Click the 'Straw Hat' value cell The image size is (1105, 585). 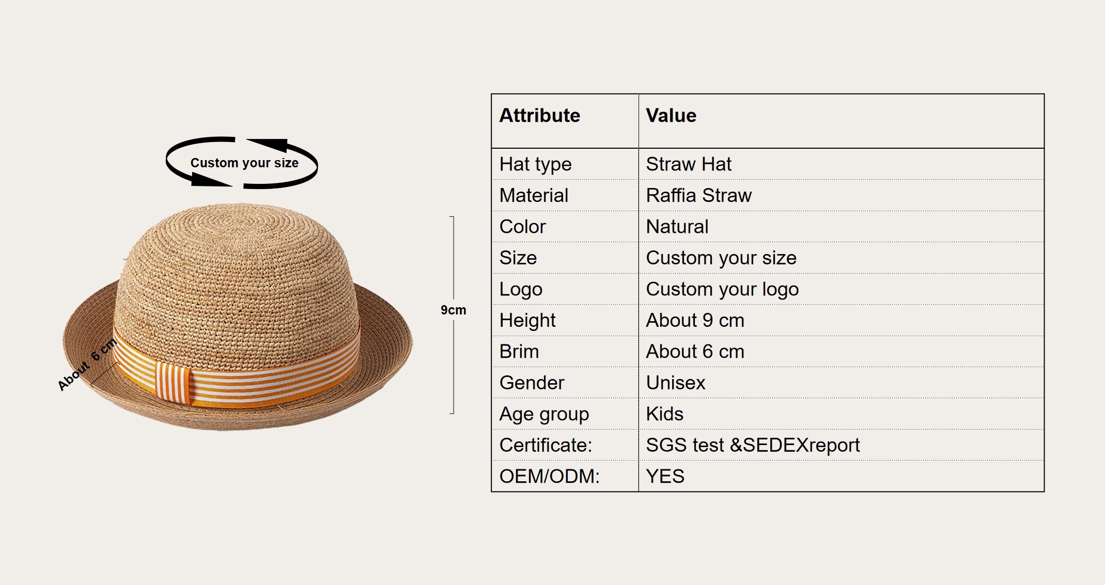click(841, 164)
